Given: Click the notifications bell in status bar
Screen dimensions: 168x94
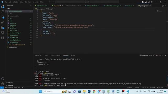Looking at the screenshot, I should point(166,88).
